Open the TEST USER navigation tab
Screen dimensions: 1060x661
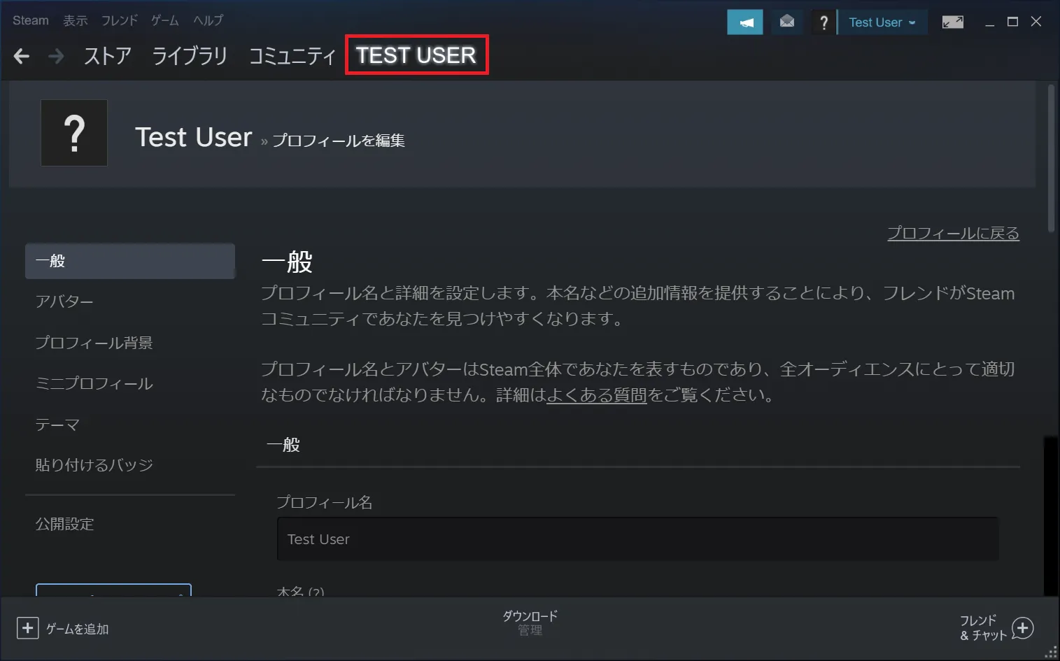tap(416, 55)
